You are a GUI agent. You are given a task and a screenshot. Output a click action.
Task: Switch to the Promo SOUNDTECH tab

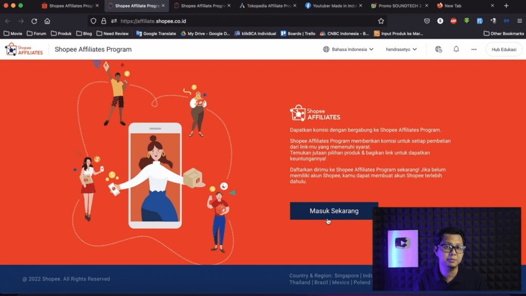pyautogui.click(x=398, y=6)
